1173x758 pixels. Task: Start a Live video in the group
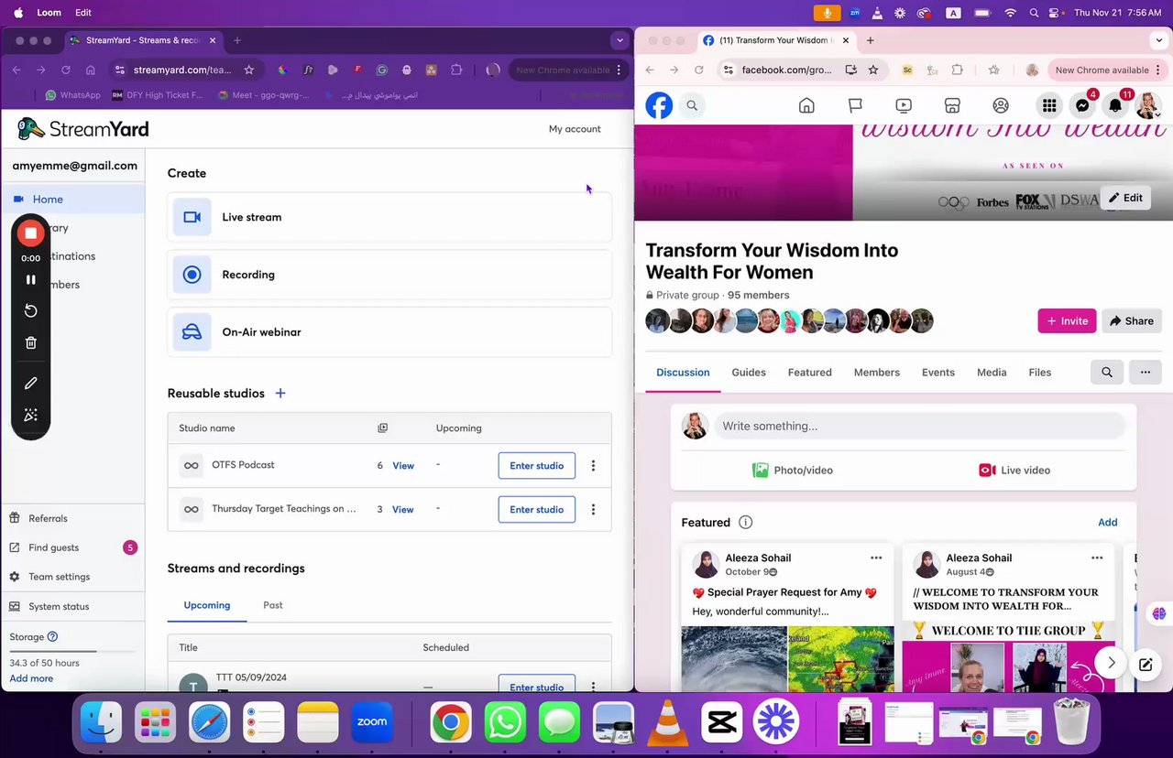click(1014, 470)
